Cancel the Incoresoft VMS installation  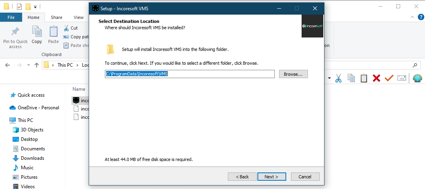(x=305, y=177)
